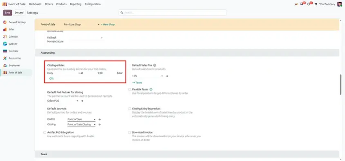Open the Closing journal record arrow
The height and width of the screenshot is (161, 345).
point(99,125)
